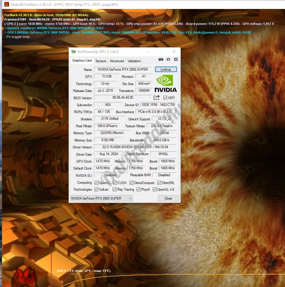Toggle the CUDA checkbox
This screenshot has height=287, width=285.
pyautogui.click(x=115, y=183)
